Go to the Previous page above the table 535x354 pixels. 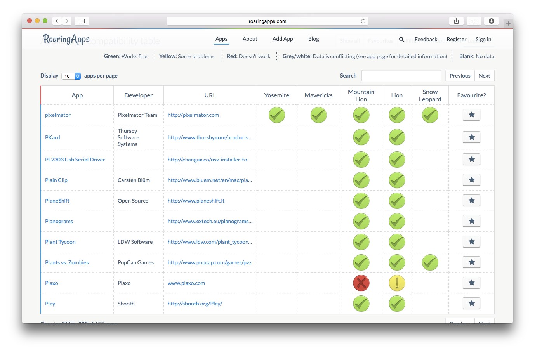click(x=460, y=76)
